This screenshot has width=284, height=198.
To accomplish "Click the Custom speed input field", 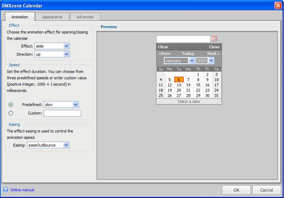I will [x=62, y=113].
